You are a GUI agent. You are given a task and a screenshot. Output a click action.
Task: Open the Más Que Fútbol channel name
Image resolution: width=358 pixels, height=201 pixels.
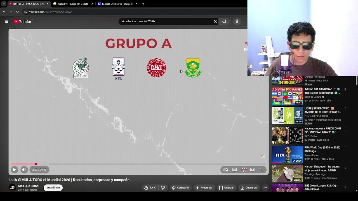pos(29,186)
